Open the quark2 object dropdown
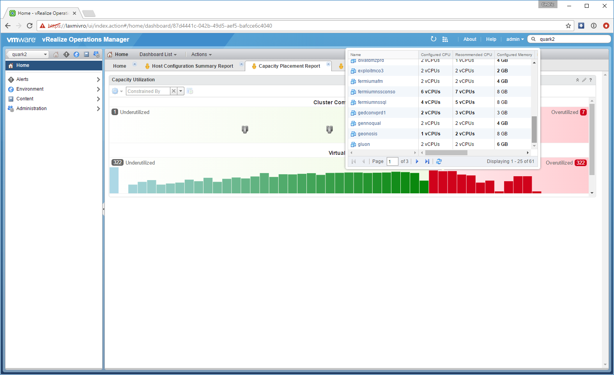Image resolution: width=614 pixels, height=375 pixels. pyautogui.click(x=45, y=54)
